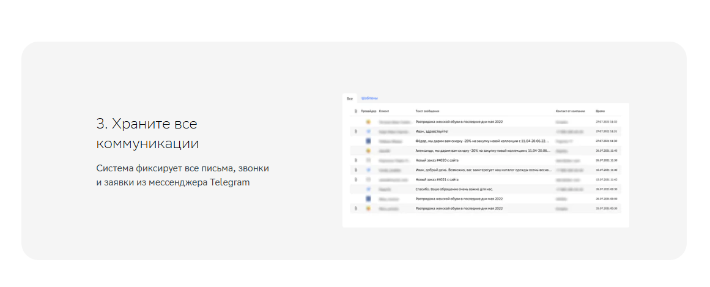Click the time cell "16.07.2021 11:40"
Viewport: 710px width, 287px height.
point(606,170)
